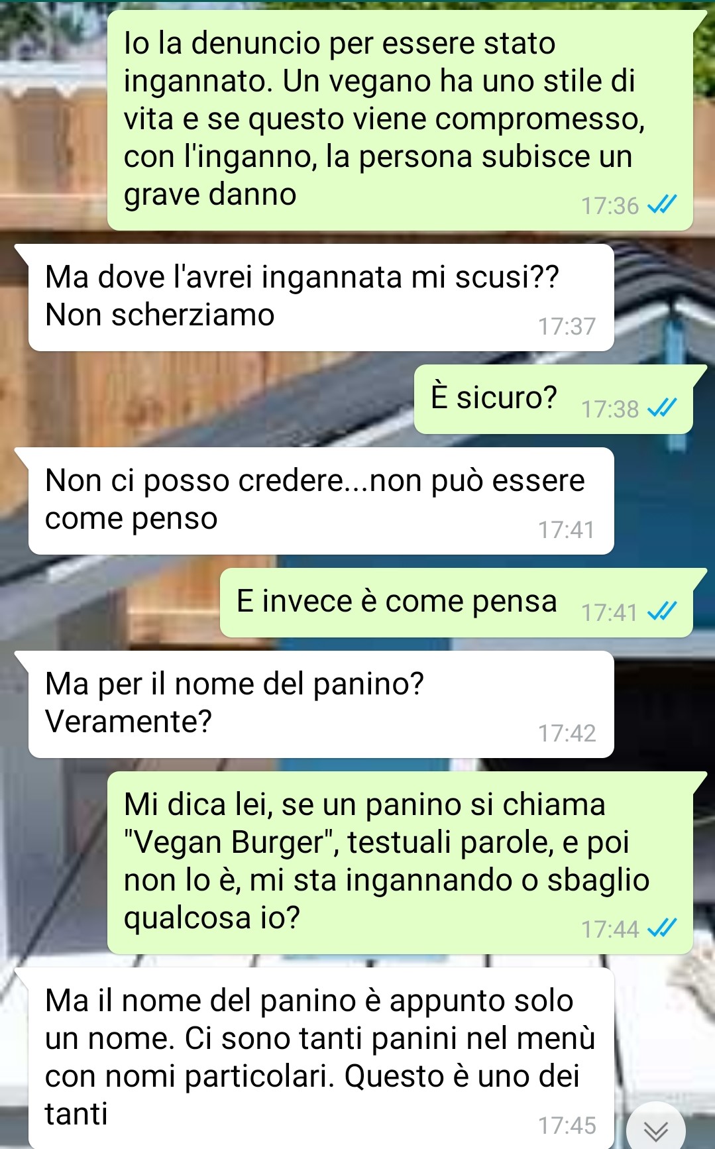Select the 'Io la denuncio' message bubble
The width and height of the screenshot is (715, 1149).
pyautogui.click(x=400, y=120)
